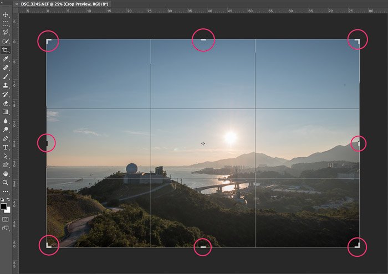Select the Horizontal Type tool
Image resolution: width=388 pixels, height=274 pixels.
coord(6,147)
